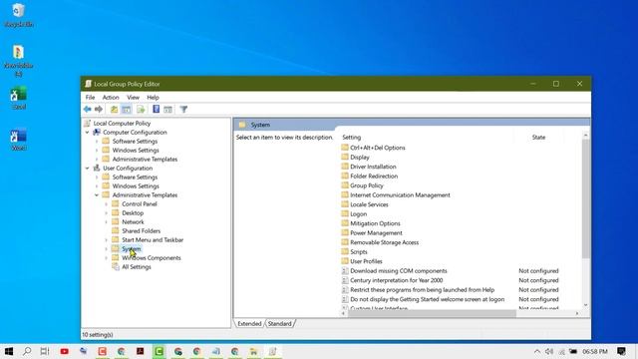Expand Software Settings under Computer Configuration
The height and width of the screenshot is (359, 638).
click(97, 142)
